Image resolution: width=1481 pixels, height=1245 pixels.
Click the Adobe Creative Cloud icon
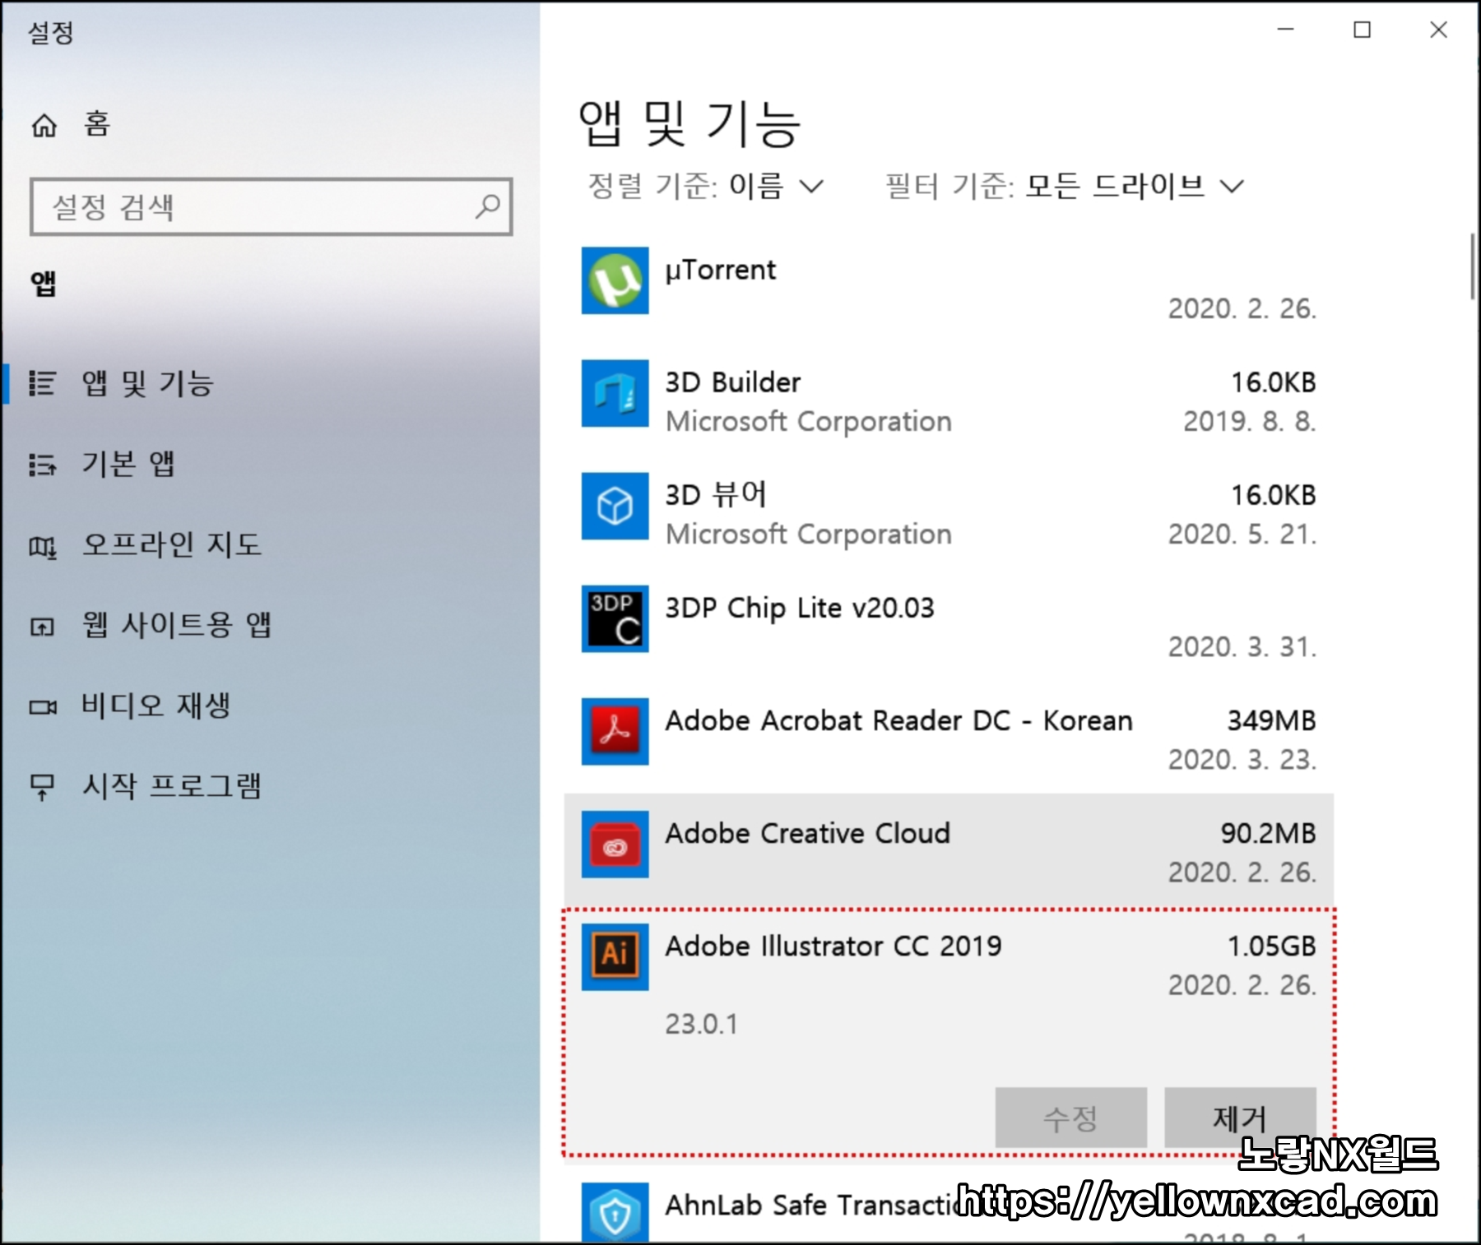(615, 845)
